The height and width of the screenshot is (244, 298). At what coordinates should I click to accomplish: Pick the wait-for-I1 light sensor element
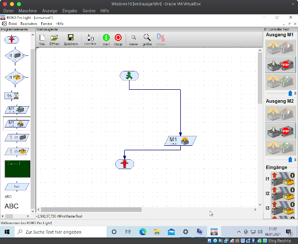click(x=17, y=151)
